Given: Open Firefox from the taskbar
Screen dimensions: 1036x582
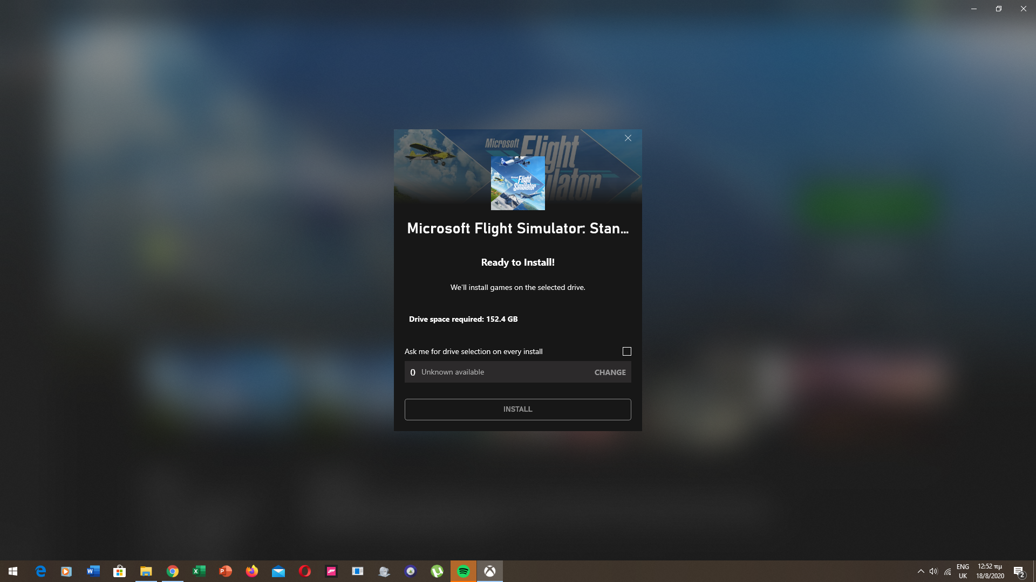Looking at the screenshot, I should 252,571.
